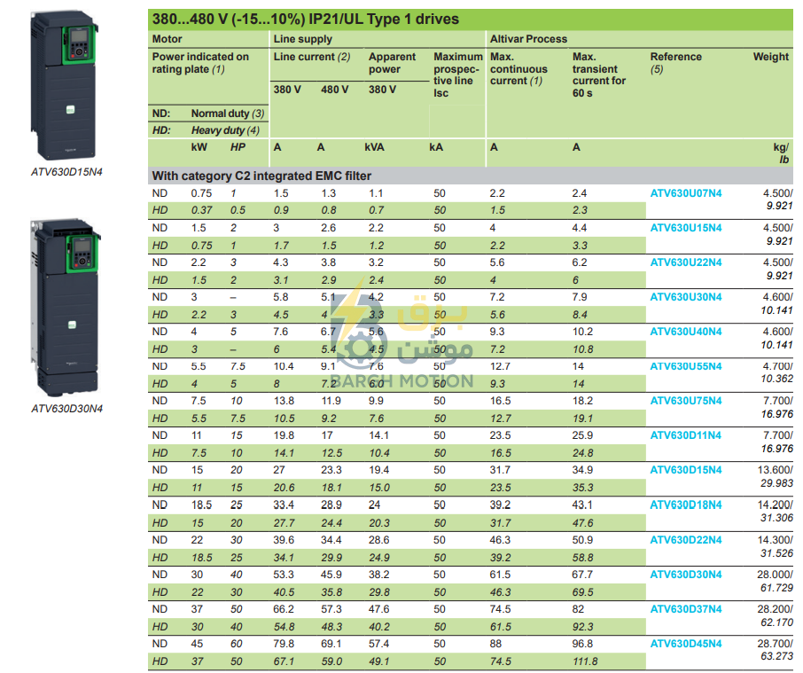Select the ATV630D45N4 reference link
Screen dimensions: 803x673
pyautogui.click(x=686, y=644)
